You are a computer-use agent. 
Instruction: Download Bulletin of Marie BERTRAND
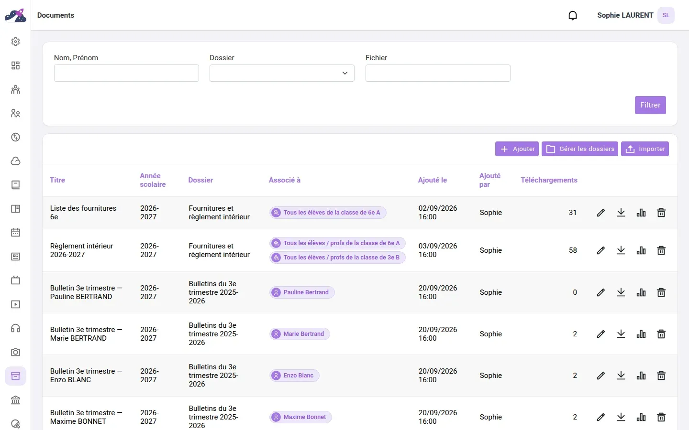click(x=621, y=334)
